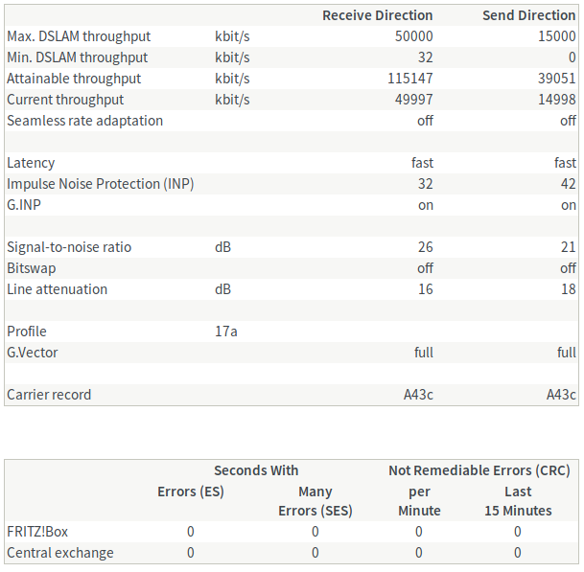
Task: Click the Central exchange row label
Action: tap(60, 553)
